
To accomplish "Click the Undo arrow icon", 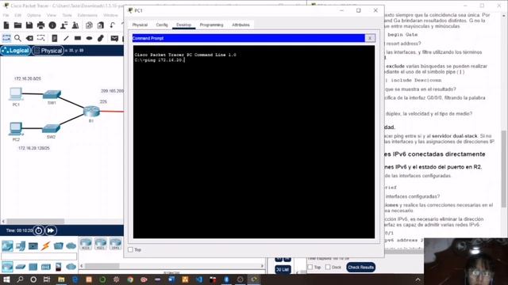I will point(112,25).
